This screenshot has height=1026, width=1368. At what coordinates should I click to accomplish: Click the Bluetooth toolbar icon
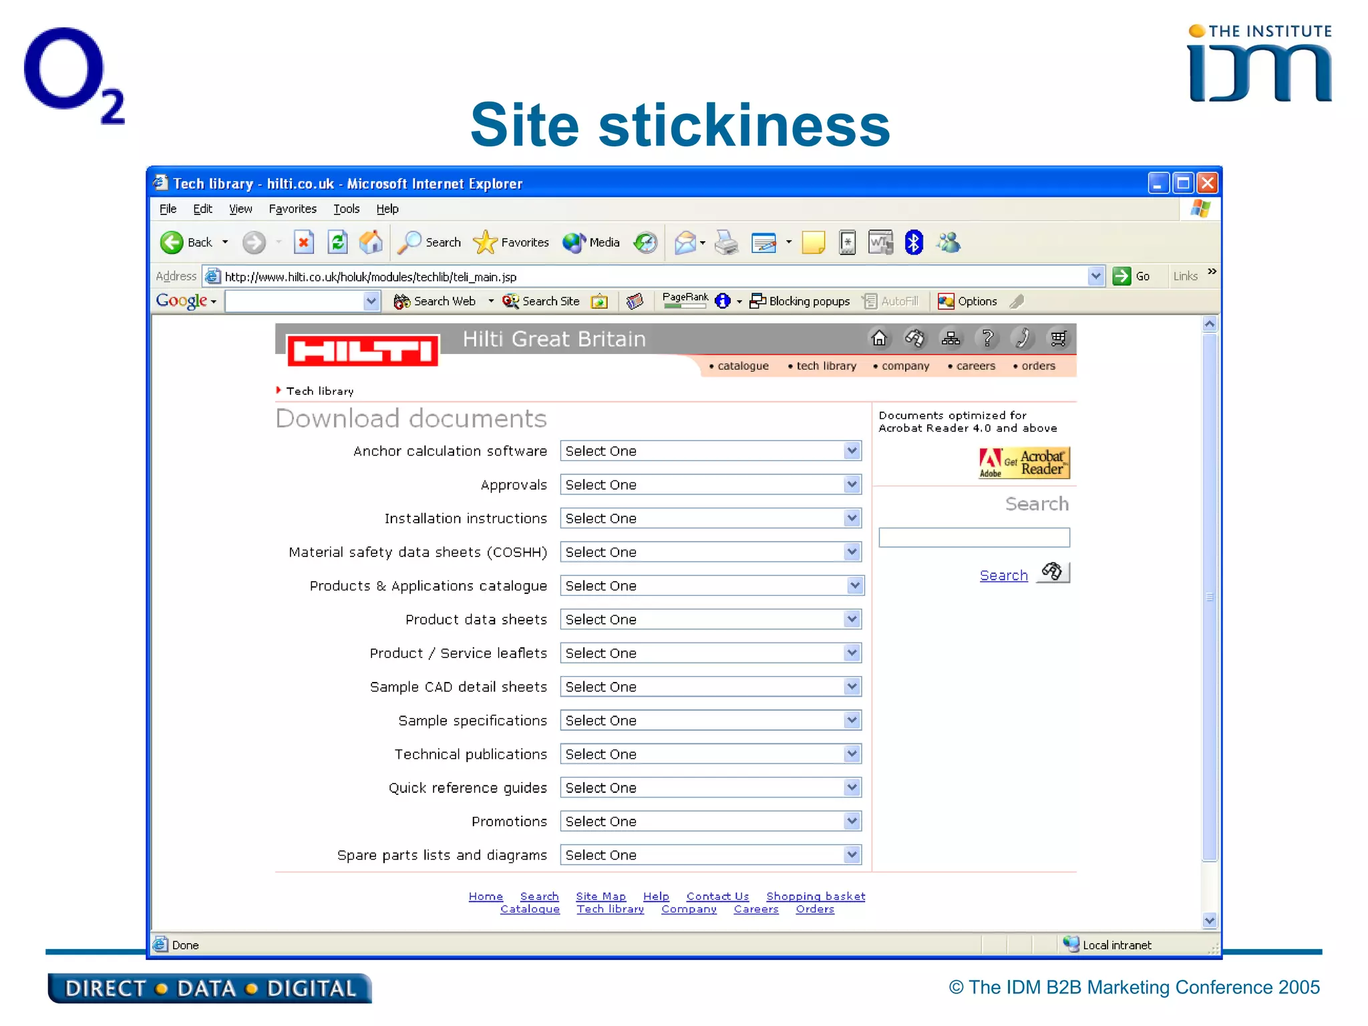point(914,242)
